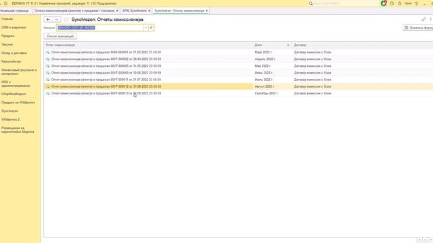The height and width of the screenshot is (243, 433).
Task: Focus the Account input field
Action: 100,28
